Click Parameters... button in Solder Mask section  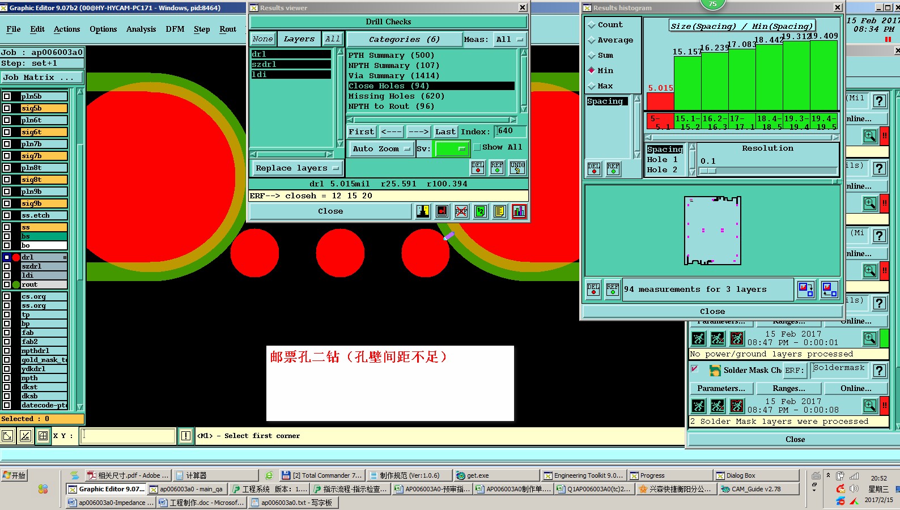point(721,389)
